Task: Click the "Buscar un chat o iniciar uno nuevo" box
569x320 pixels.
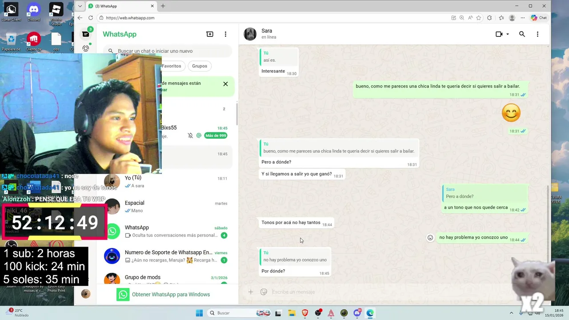Action: point(168,51)
